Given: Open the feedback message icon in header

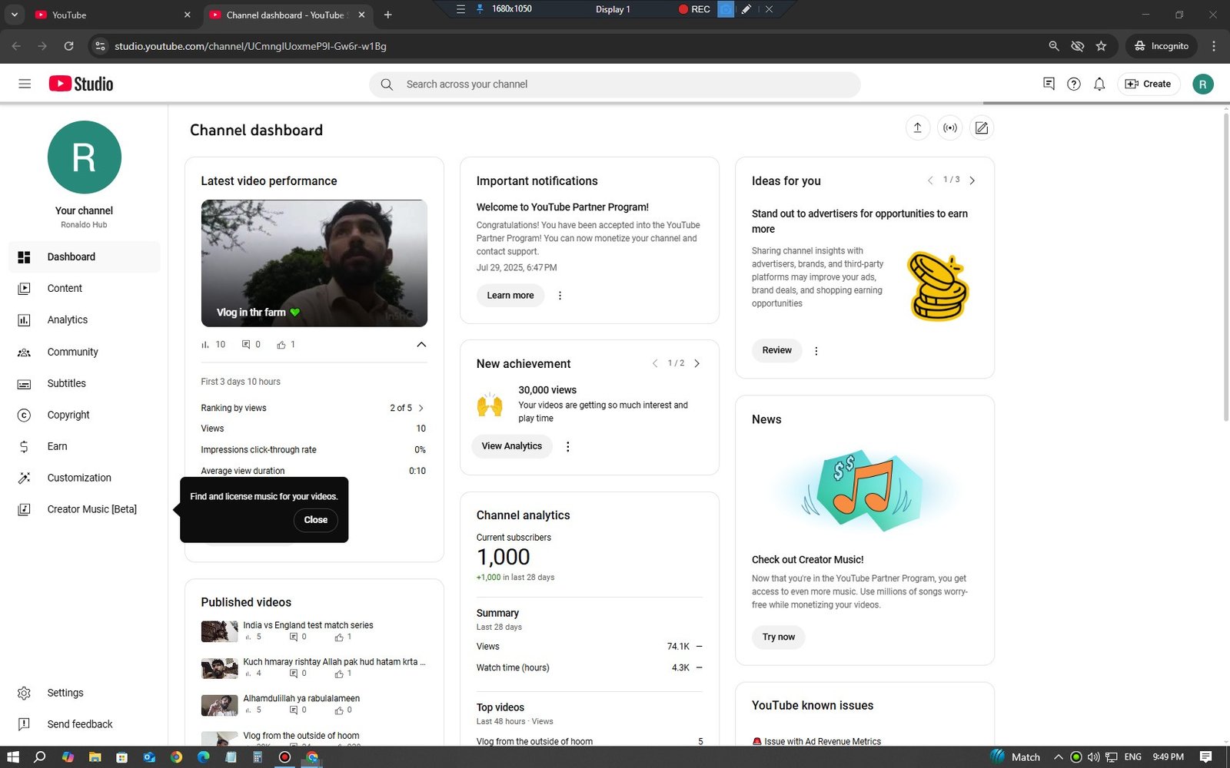Looking at the screenshot, I should pyautogui.click(x=1049, y=84).
